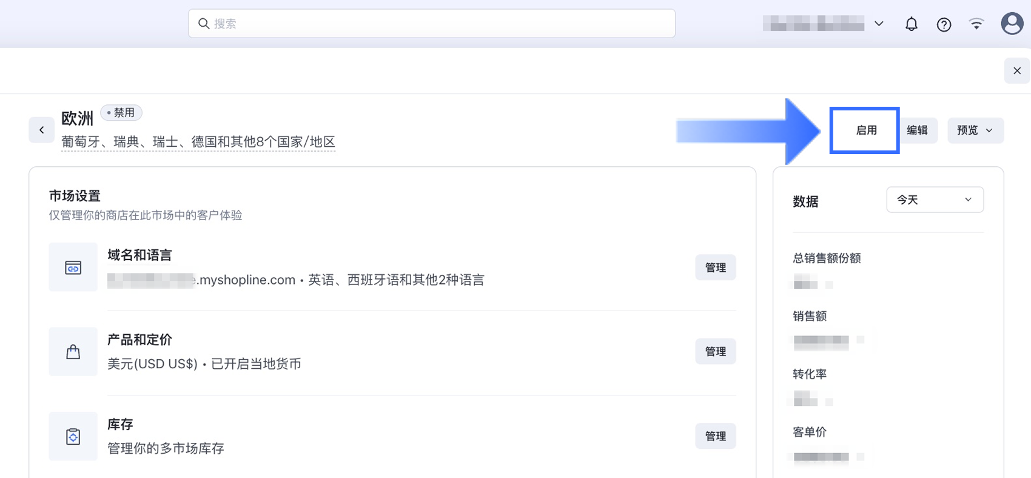Click the products and pricing bag icon
The width and height of the screenshot is (1031, 478).
(x=73, y=352)
